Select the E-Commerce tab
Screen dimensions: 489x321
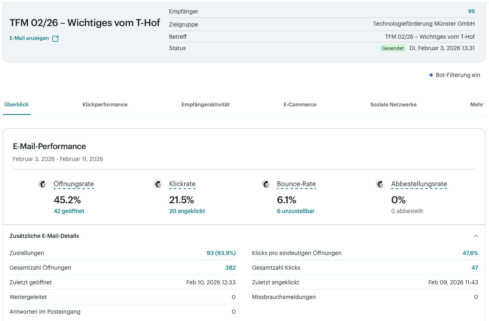click(x=300, y=105)
